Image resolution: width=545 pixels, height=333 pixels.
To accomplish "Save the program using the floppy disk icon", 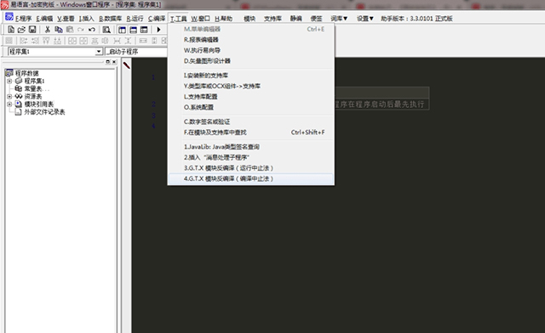I will pos(32,30).
